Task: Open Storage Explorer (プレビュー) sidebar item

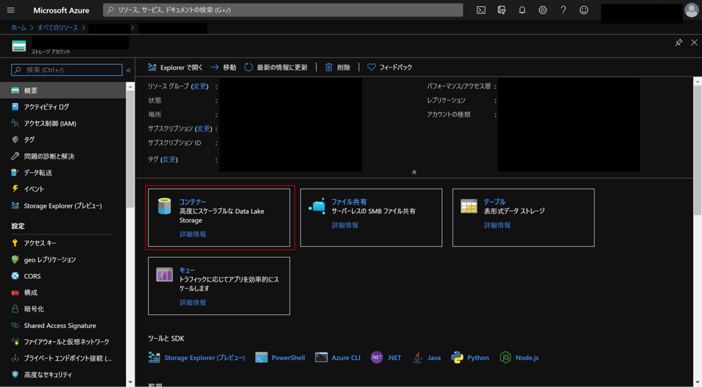Action: coord(63,206)
